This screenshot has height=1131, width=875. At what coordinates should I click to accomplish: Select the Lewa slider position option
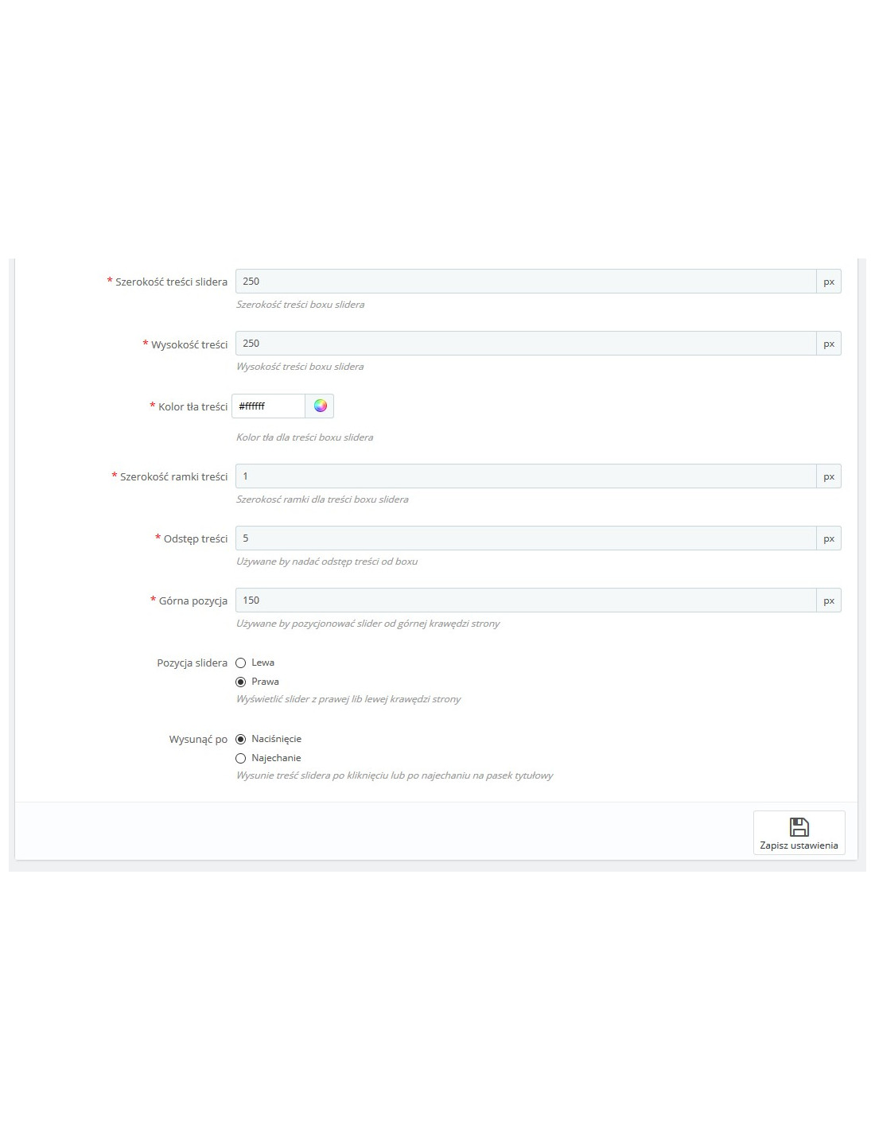click(x=241, y=663)
